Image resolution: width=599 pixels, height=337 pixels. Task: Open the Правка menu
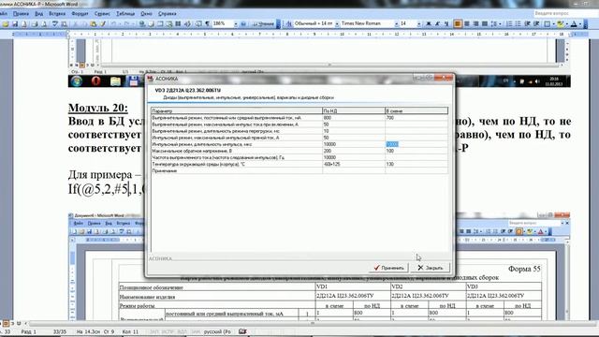(x=21, y=14)
